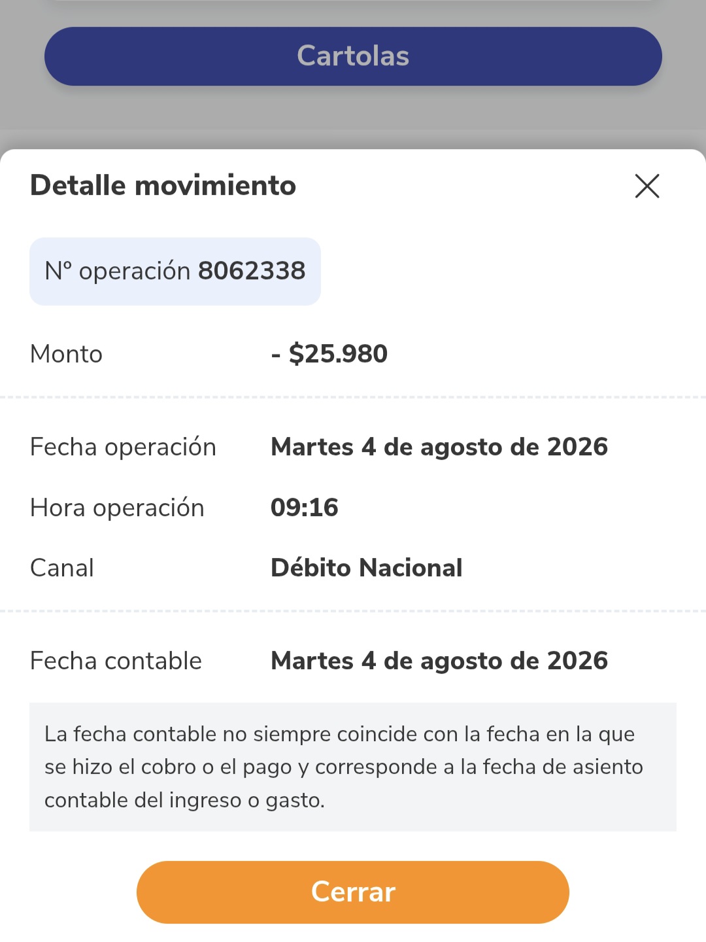
Task: Tap the Fecha operación label
Action: click(x=124, y=447)
